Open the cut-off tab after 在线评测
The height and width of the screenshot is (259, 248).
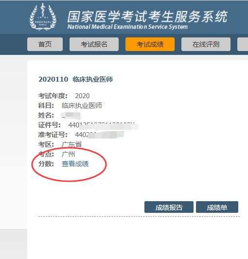click(243, 44)
